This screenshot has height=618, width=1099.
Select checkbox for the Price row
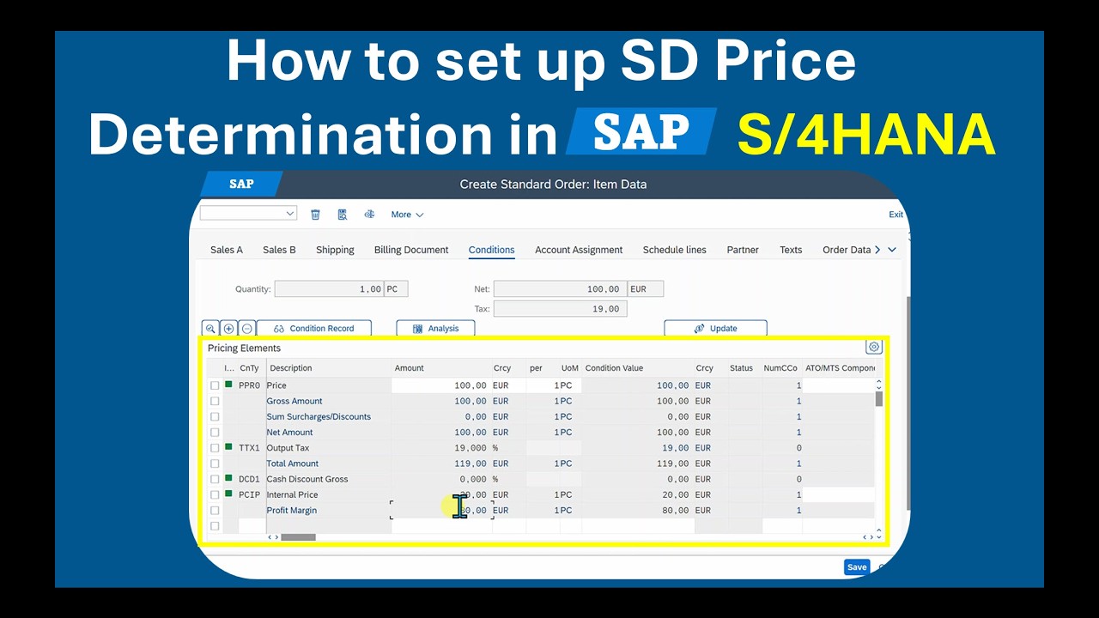[x=215, y=385]
